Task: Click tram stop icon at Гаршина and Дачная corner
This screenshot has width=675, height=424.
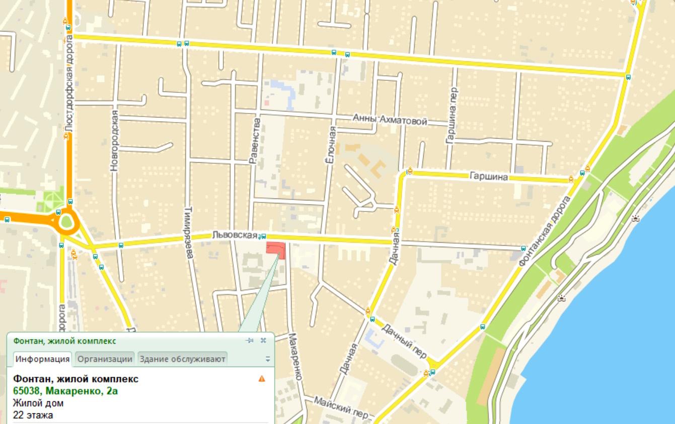Action: pos(410,171)
